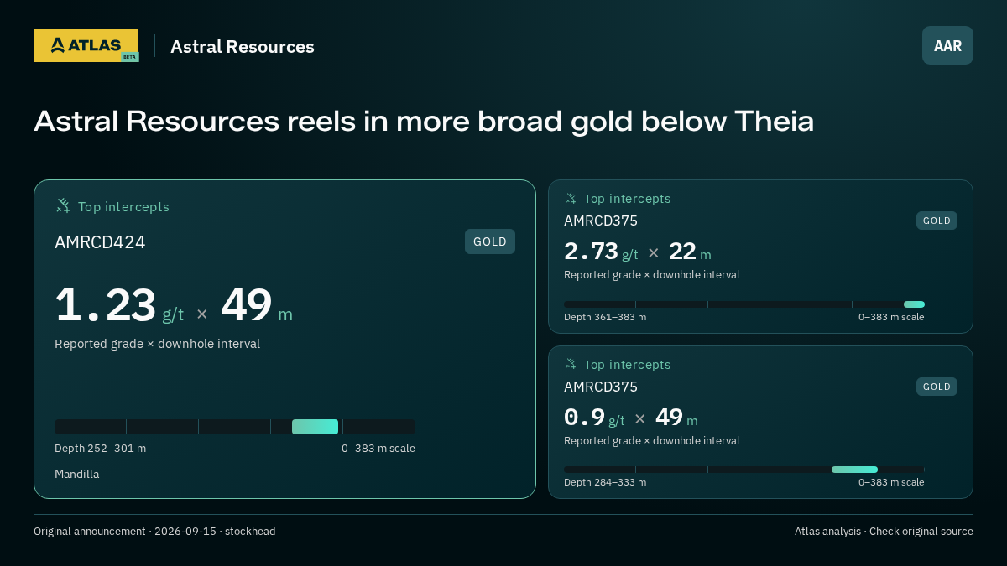
Task: Click the Top intercepts label in AMRCD424 card
Action: [123, 206]
